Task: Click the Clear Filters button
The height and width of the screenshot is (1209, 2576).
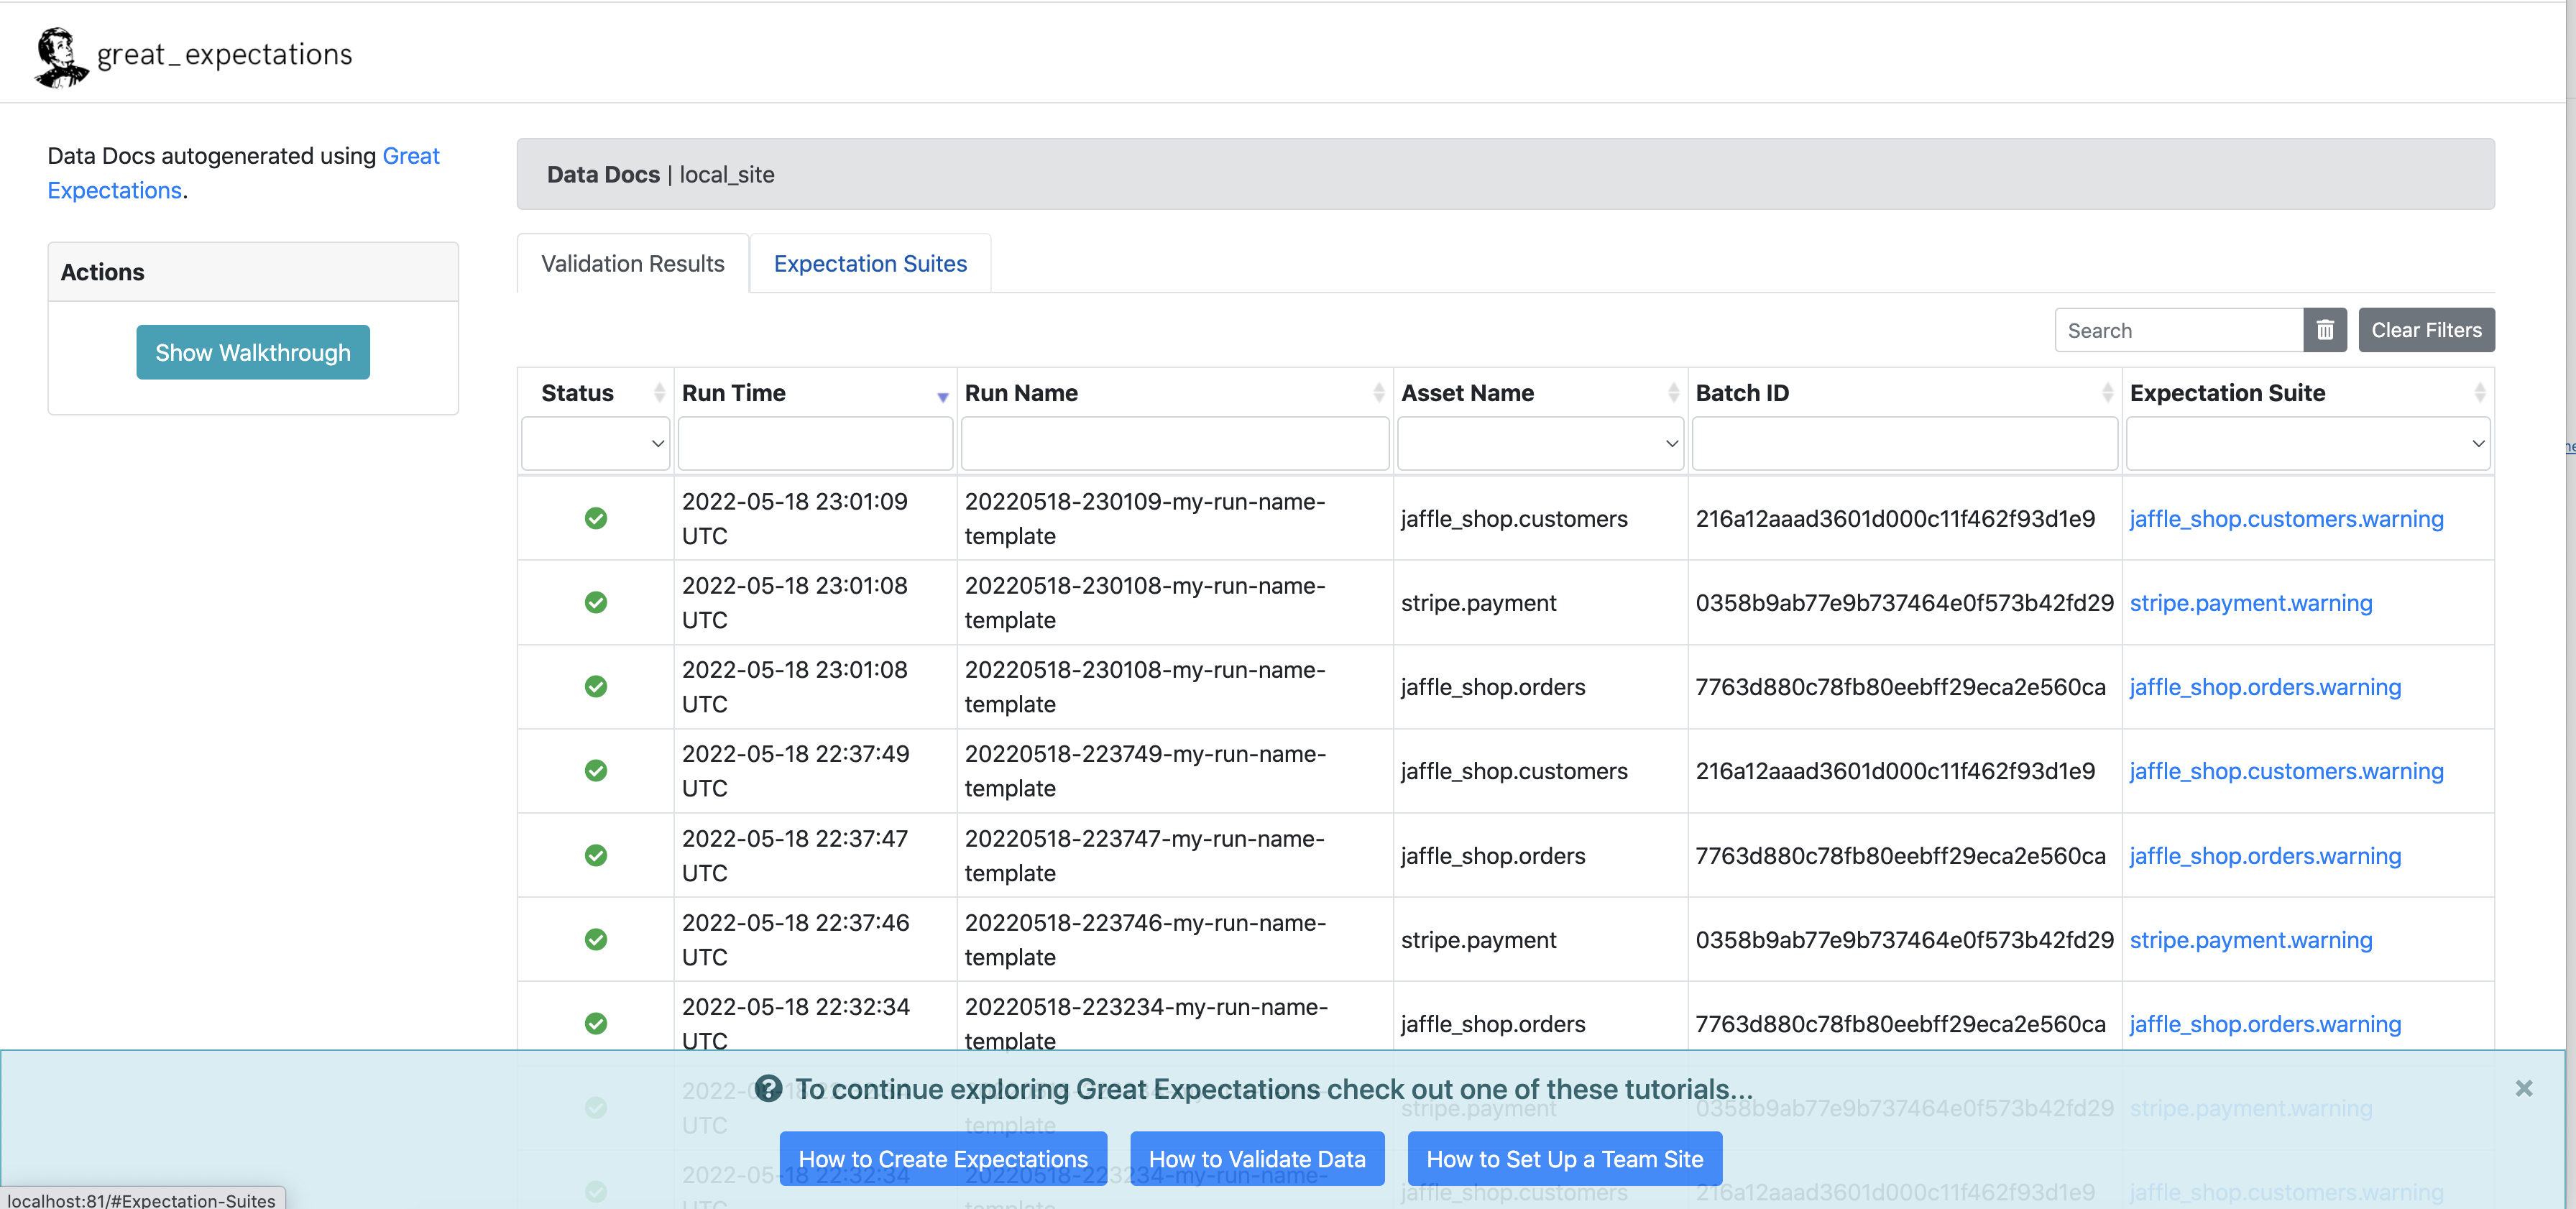Action: tap(2426, 330)
